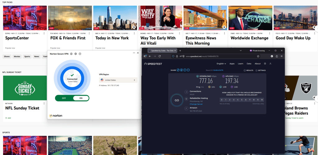The height and width of the screenshot is (155, 318).
Task: Open more share options ellipsis icon
Action: click(188, 70)
